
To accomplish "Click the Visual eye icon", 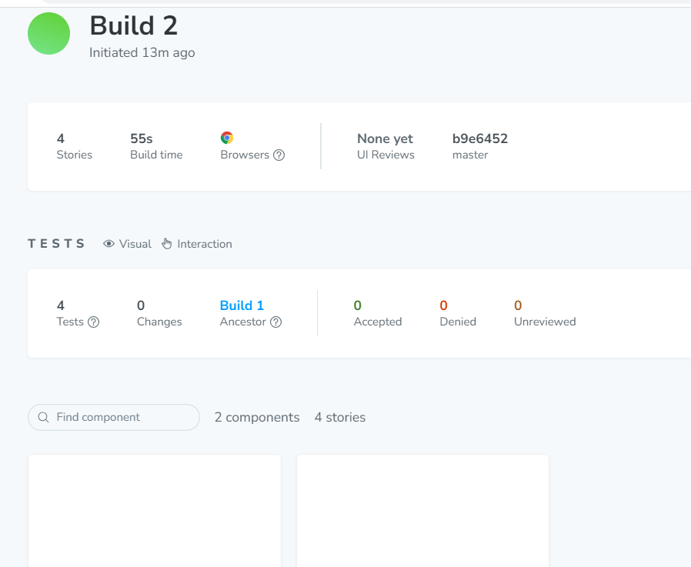I will point(108,244).
